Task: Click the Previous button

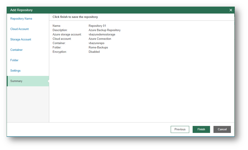Action: tap(180, 129)
